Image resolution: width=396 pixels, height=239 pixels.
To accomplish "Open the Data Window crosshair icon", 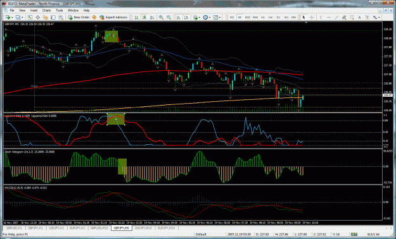I will (37, 18).
